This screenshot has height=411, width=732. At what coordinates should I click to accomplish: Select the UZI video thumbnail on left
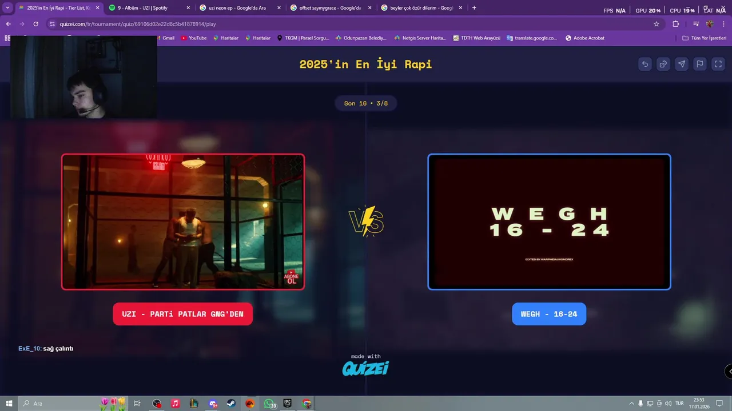183,221
